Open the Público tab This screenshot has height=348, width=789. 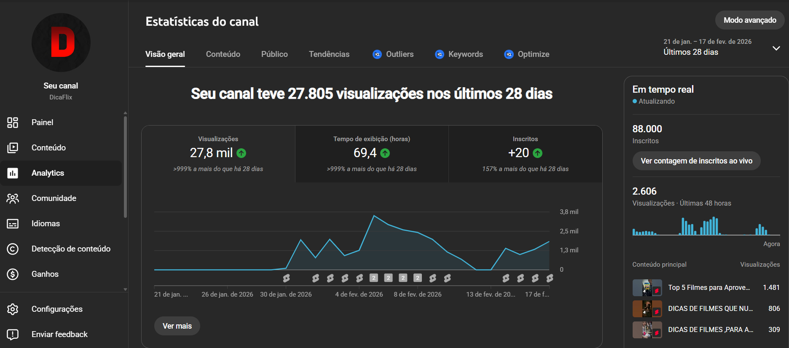[274, 54]
